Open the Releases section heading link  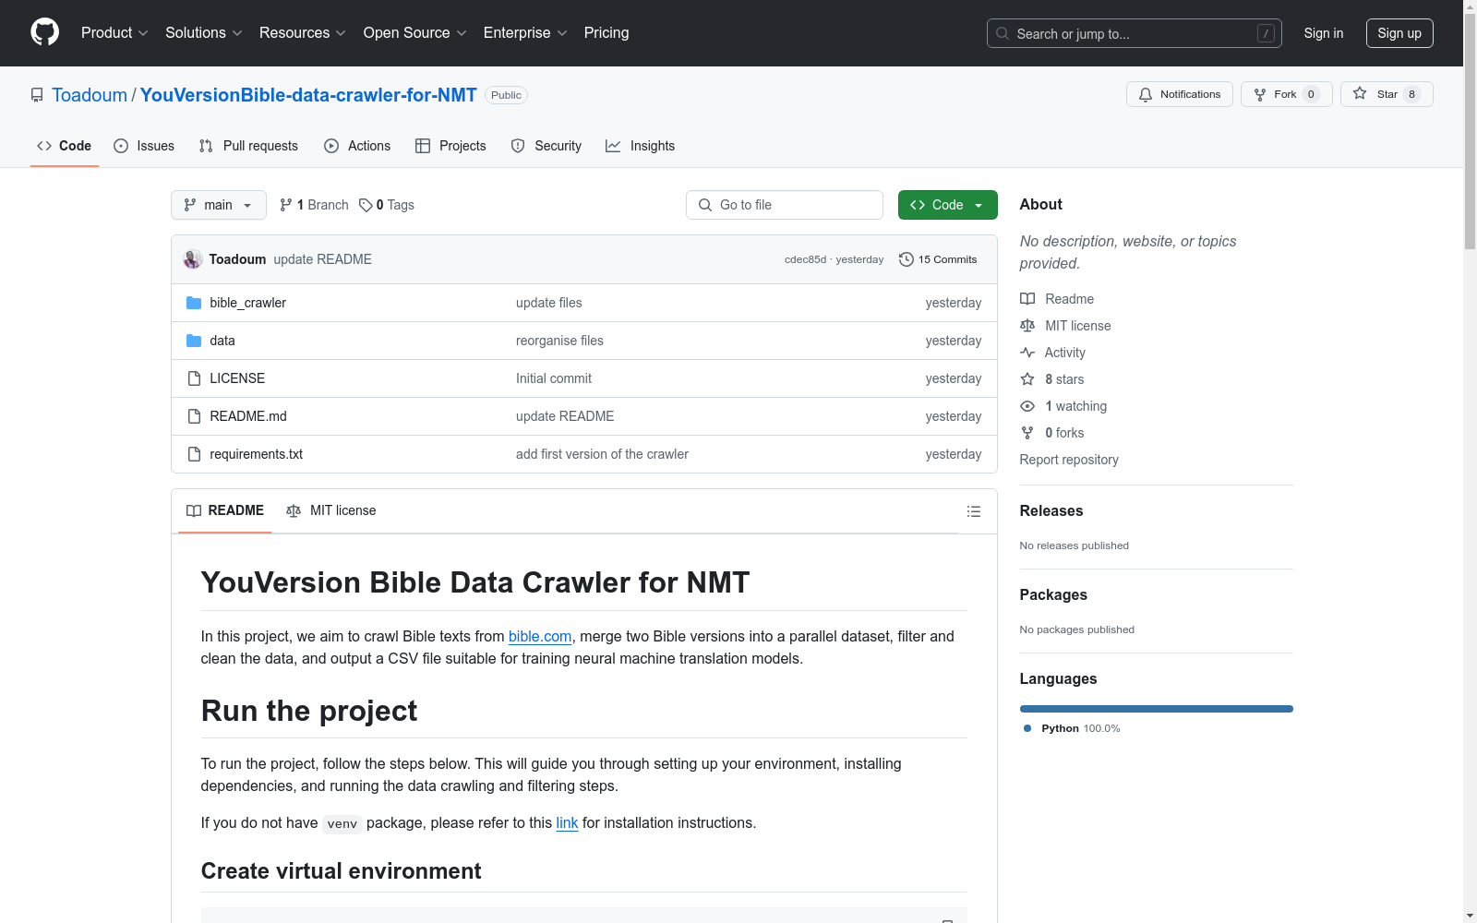coord(1051,510)
